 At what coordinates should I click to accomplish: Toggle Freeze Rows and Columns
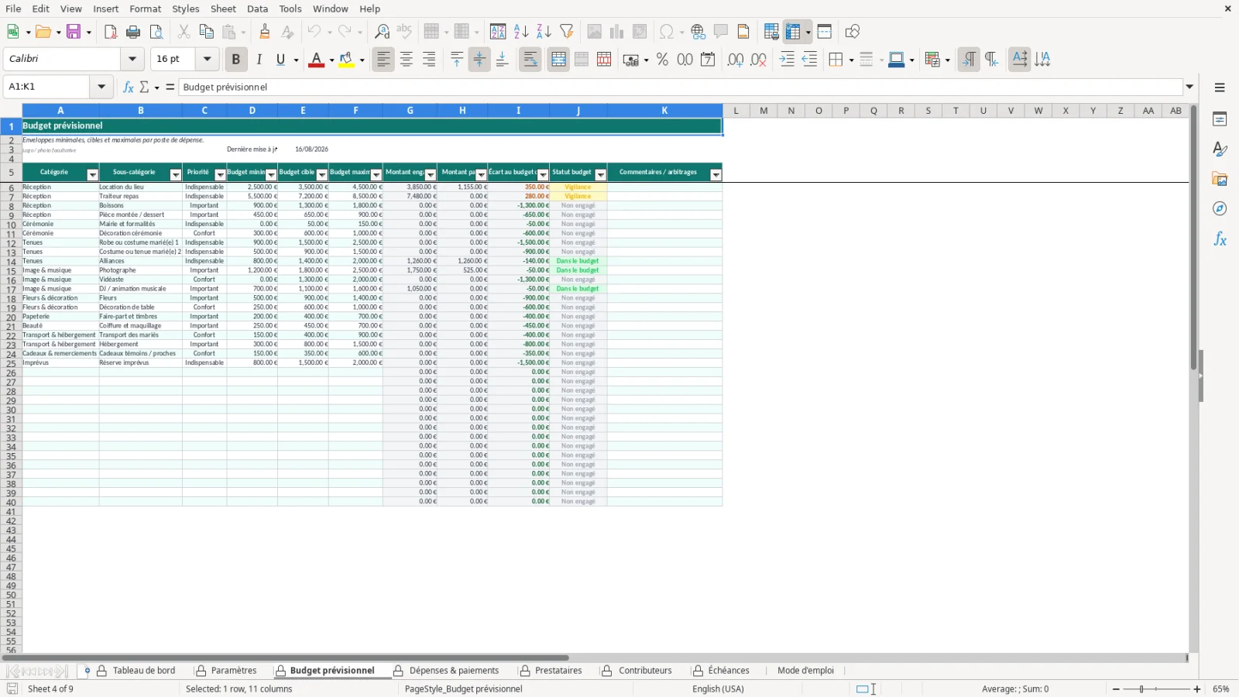(792, 32)
